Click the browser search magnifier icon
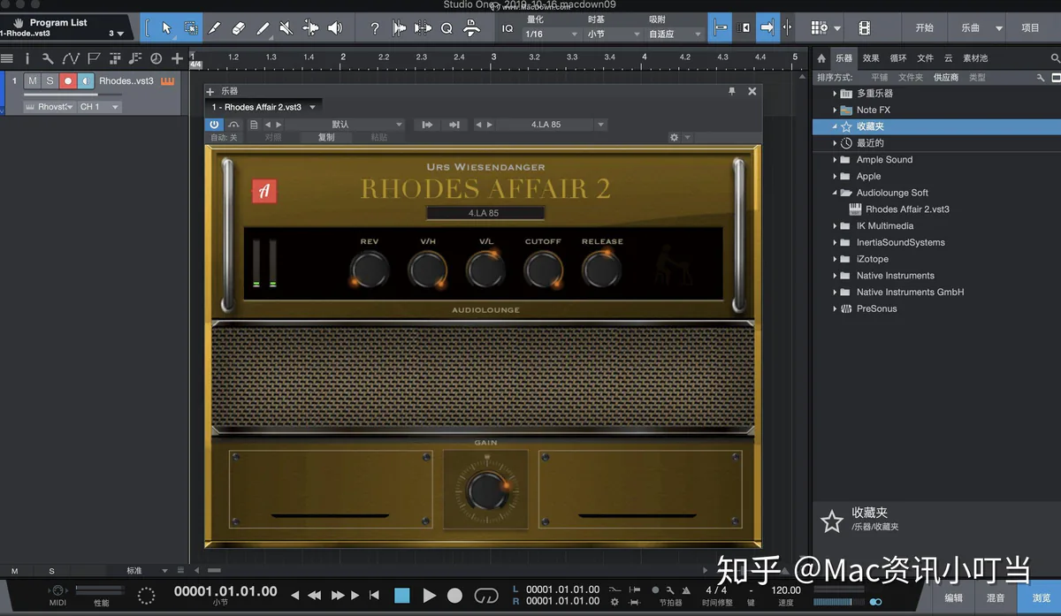The image size is (1061, 616). (x=1055, y=58)
